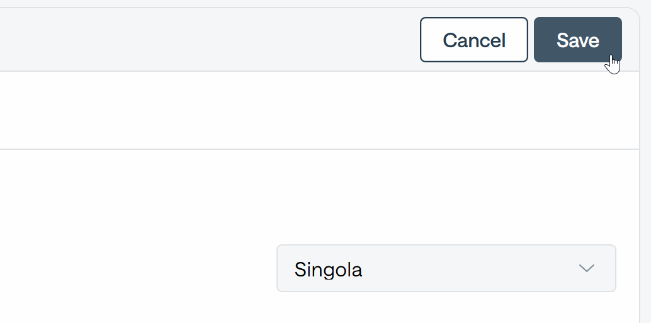The height and width of the screenshot is (323, 651).
Task: Save the current changes
Action: click(x=577, y=40)
